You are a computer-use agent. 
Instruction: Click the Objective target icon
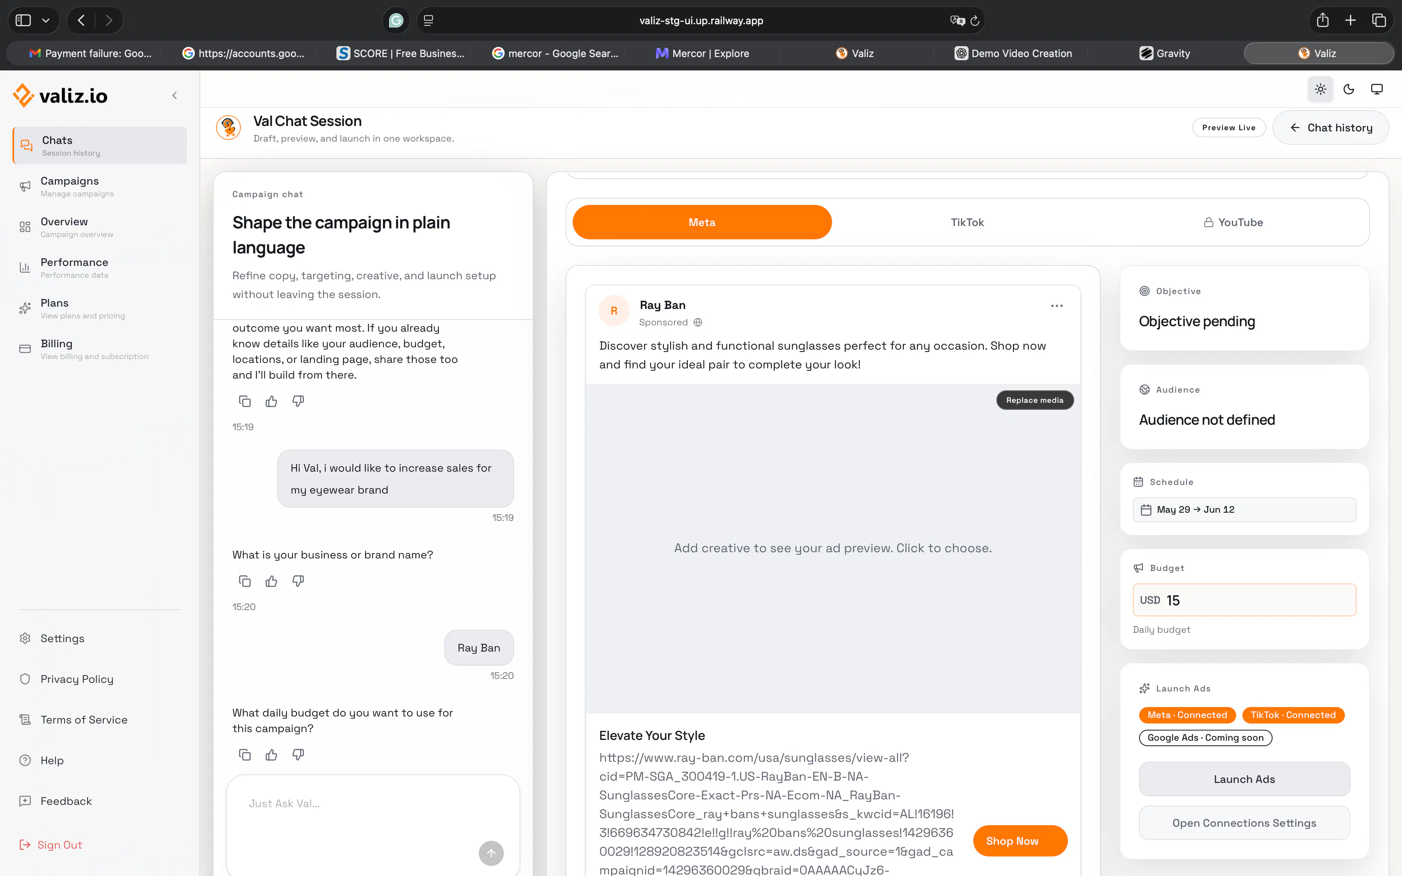[1144, 291]
